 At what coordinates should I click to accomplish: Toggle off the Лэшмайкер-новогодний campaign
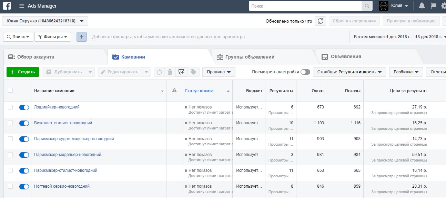pos(24,107)
